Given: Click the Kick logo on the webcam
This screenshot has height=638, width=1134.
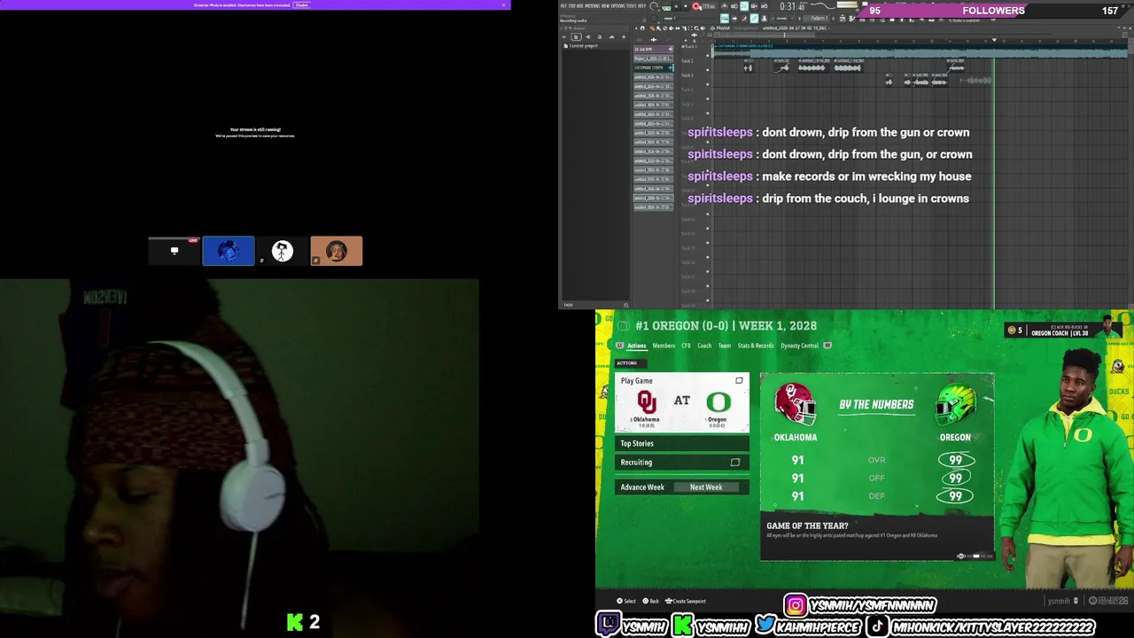Looking at the screenshot, I should click(295, 623).
